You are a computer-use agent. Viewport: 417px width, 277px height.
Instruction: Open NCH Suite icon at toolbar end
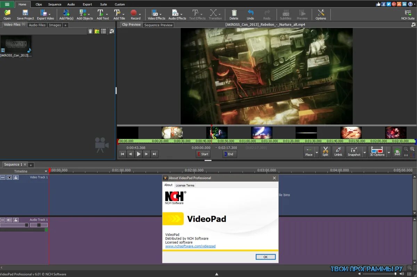pyautogui.click(x=408, y=14)
